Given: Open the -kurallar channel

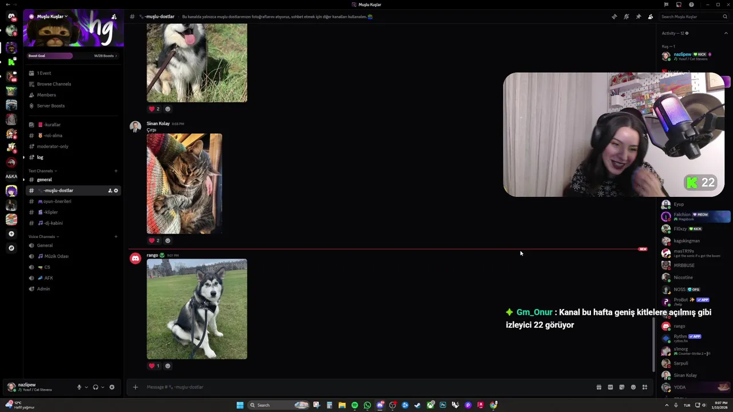Looking at the screenshot, I should coord(73,125).
